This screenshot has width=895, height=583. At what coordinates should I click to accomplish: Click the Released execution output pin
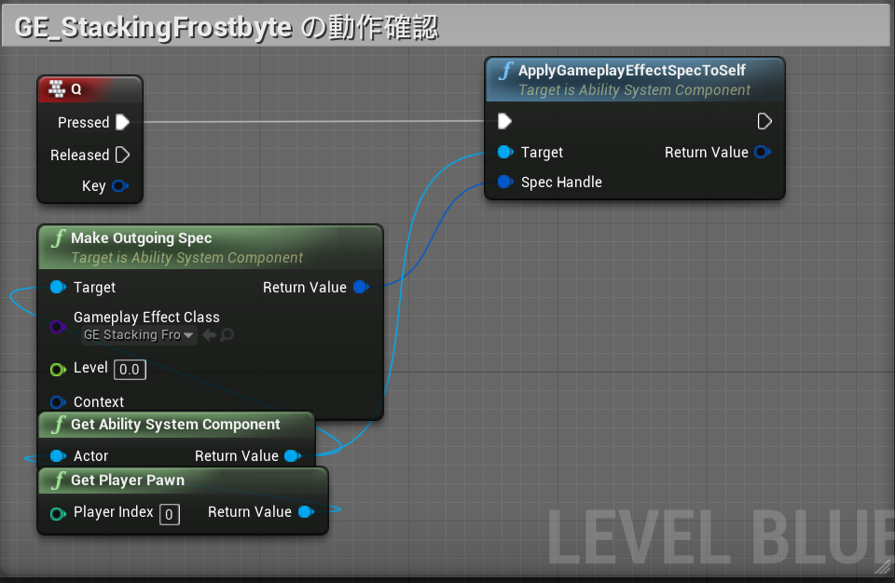click(123, 155)
